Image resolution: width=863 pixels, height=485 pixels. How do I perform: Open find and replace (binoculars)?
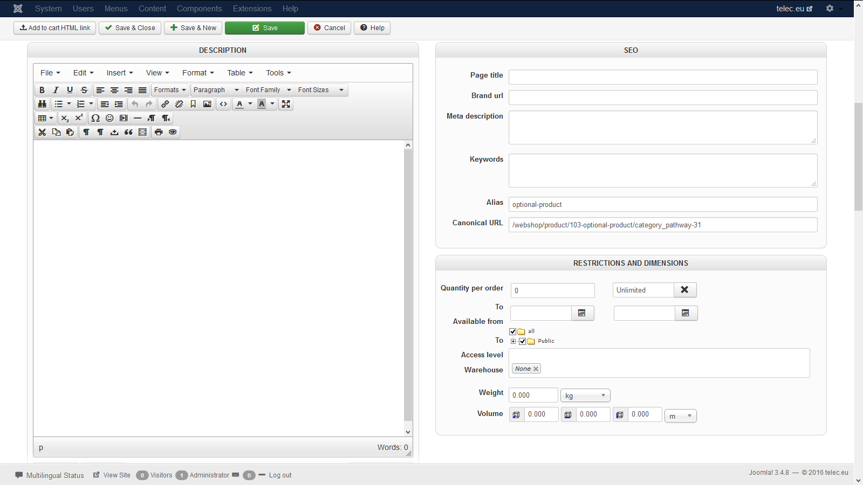point(42,104)
